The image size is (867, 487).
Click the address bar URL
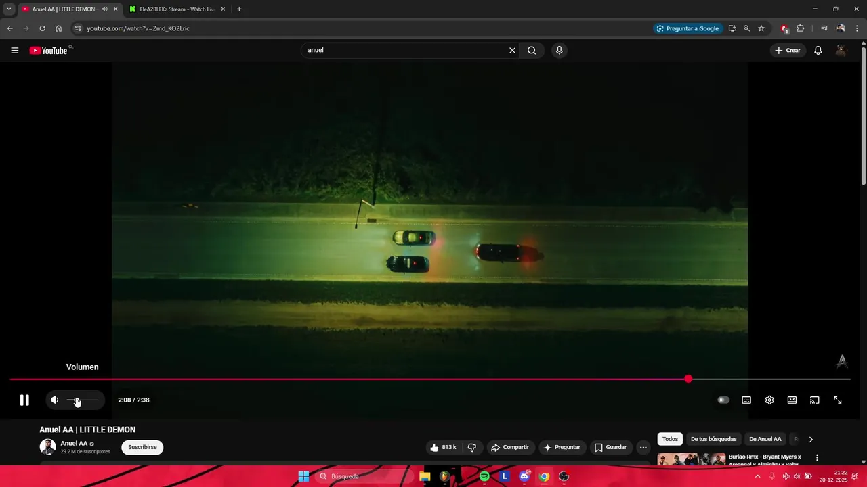click(x=138, y=28)
